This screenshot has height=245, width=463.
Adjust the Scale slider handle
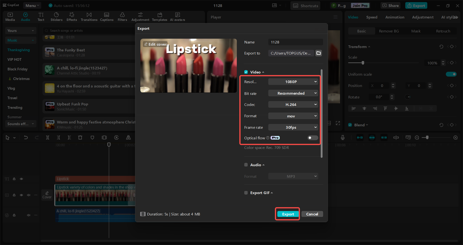coord(363,63)
